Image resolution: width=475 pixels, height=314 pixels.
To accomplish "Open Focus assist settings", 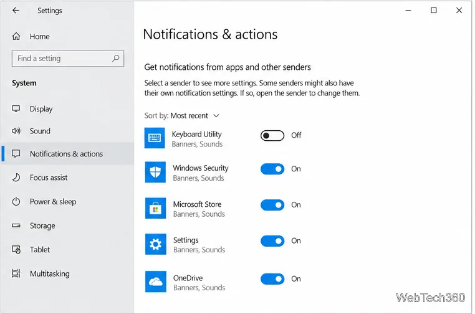I will [67, 178].
